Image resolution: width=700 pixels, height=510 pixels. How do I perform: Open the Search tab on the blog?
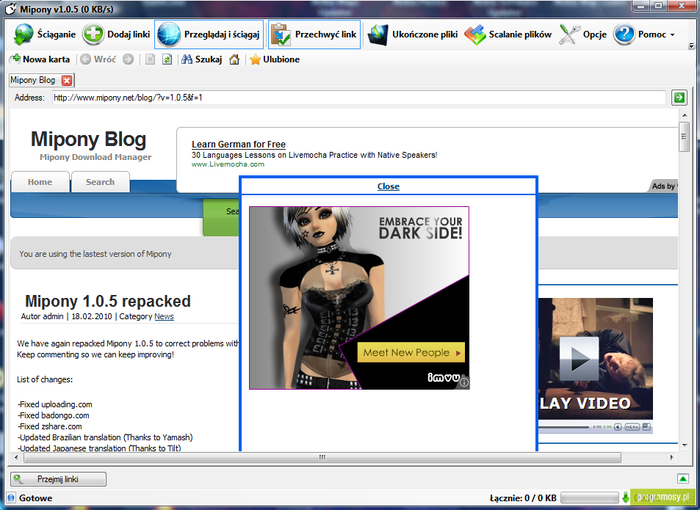click(x=100, y=182)
